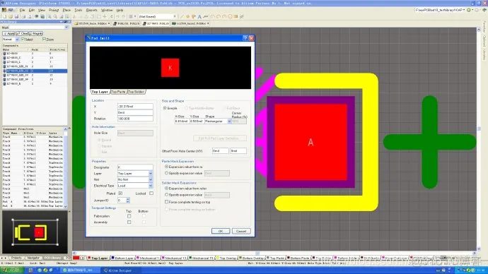Check Force complete tenting on top
Image resolution: width=488 pixels, height=274 pixels.
pos(166,202)
